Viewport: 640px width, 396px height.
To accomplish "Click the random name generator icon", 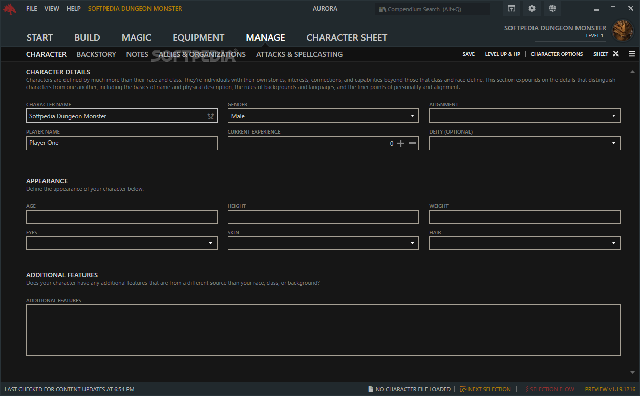I will point(210,116).
